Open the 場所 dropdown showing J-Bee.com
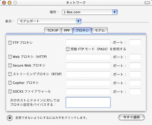Viewport: 152px width, 125px height. 90,12
